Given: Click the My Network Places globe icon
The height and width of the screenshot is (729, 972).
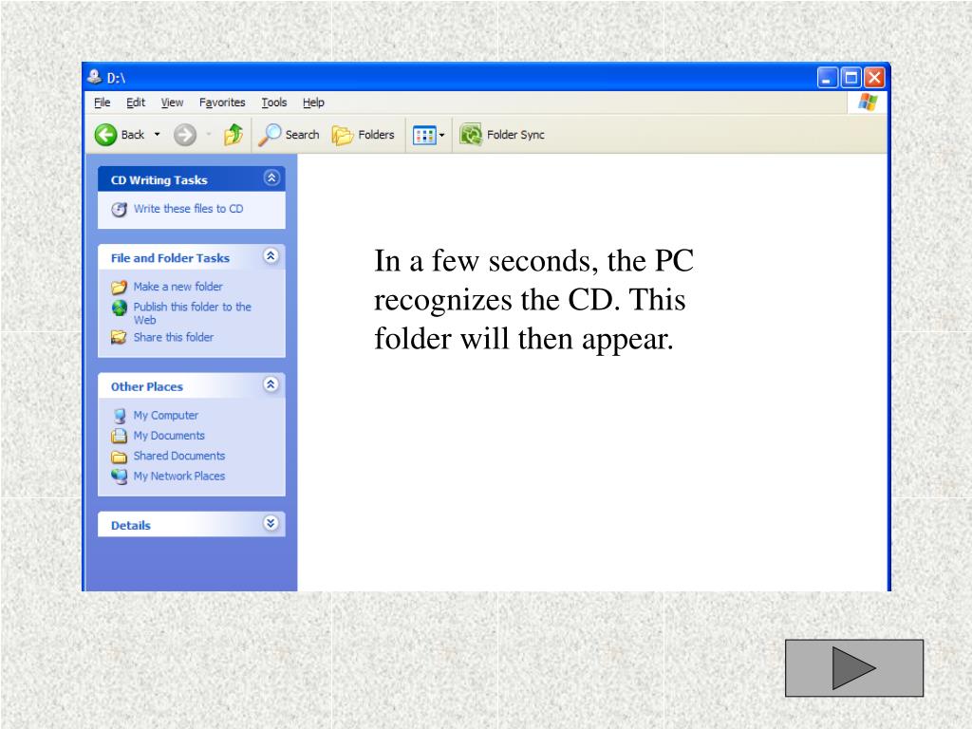Looking at the screenshot, I should (119, 477).
